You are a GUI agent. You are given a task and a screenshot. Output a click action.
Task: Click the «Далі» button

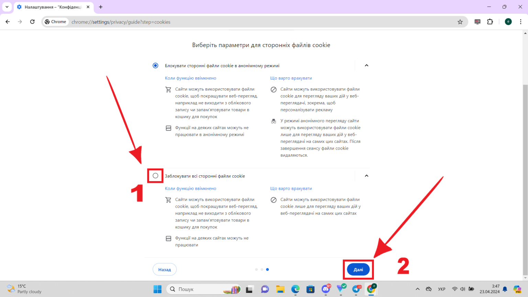click(358, 269)
